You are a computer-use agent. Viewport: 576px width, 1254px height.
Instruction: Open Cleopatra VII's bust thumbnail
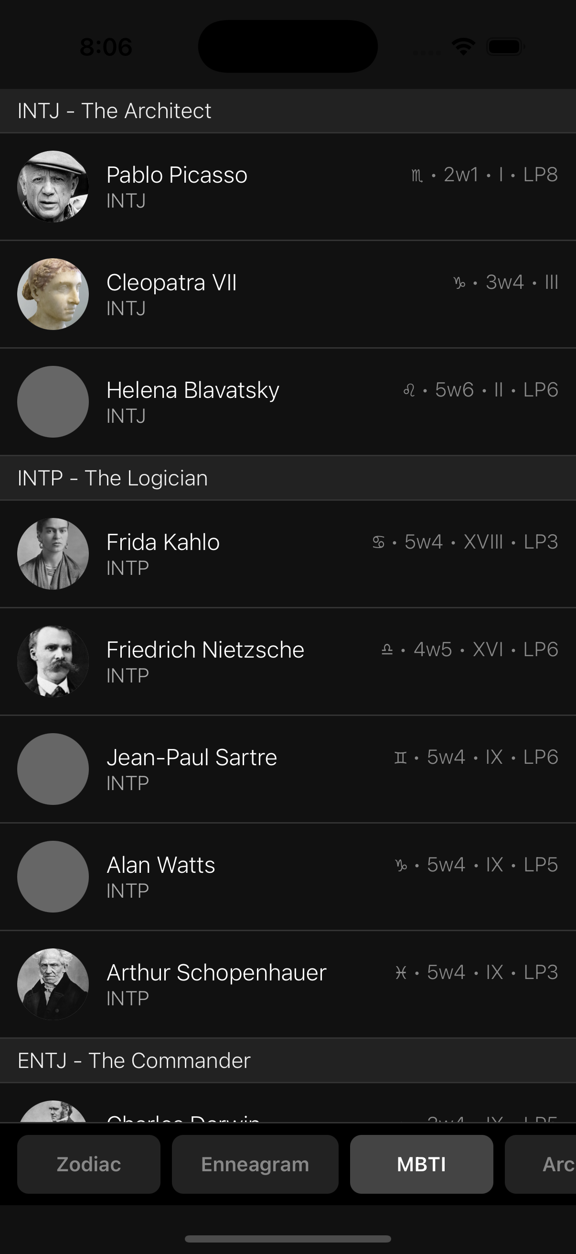pos(53,294)
